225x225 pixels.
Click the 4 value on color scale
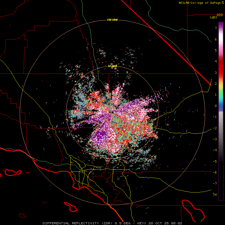coord(216,61)
